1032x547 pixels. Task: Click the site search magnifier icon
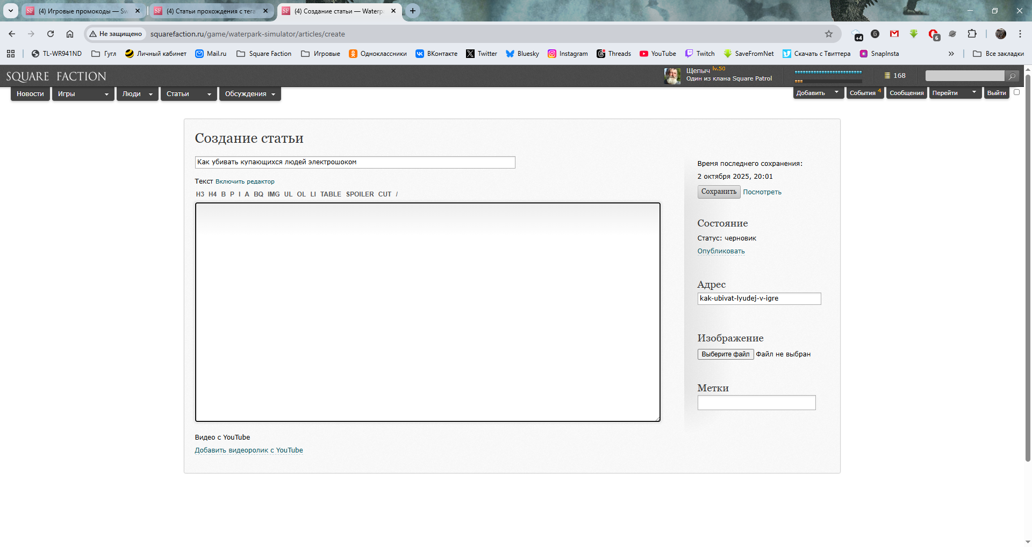(1012, 76)
